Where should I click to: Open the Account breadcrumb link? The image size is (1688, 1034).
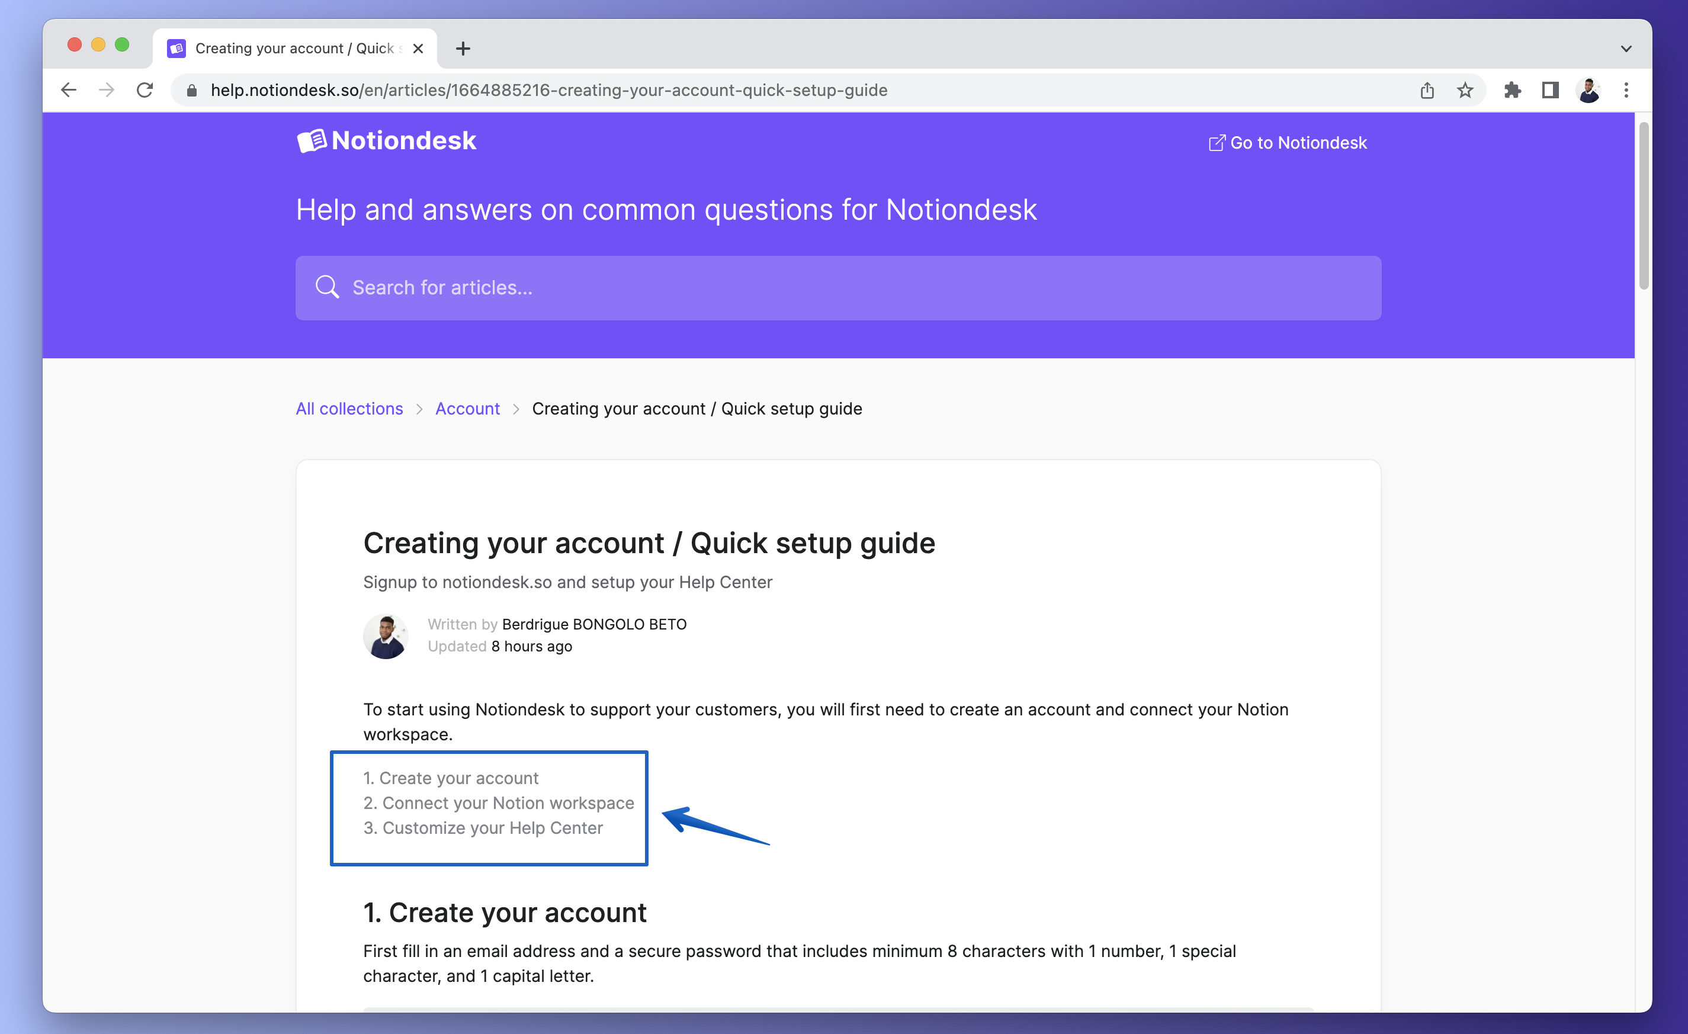click(468, 409)
